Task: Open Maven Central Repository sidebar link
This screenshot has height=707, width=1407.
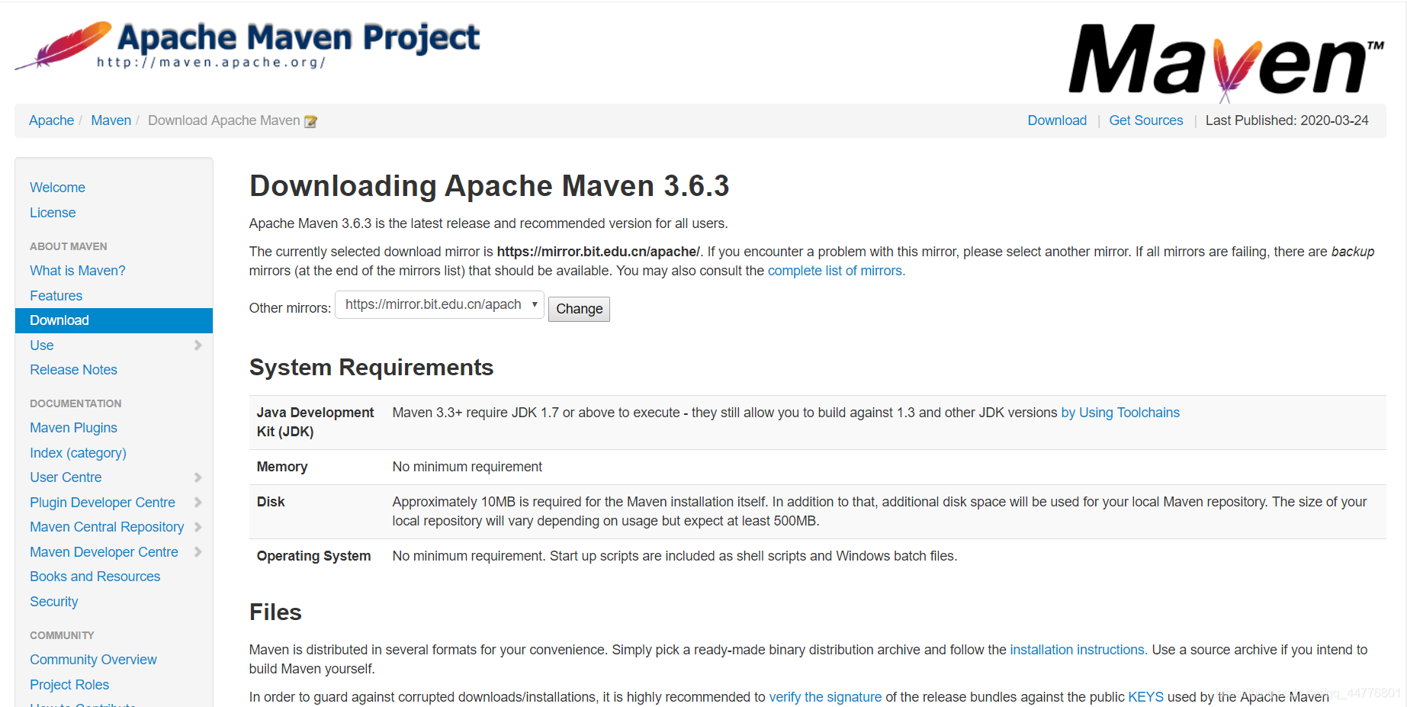Action: coord(107,527)
